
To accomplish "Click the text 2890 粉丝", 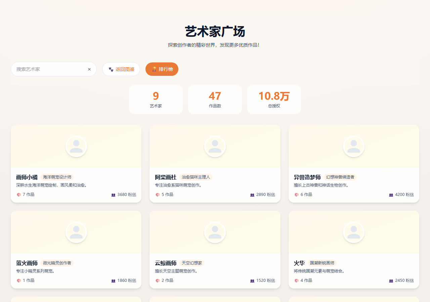I will pyautogui.click(x=266, y=195).
